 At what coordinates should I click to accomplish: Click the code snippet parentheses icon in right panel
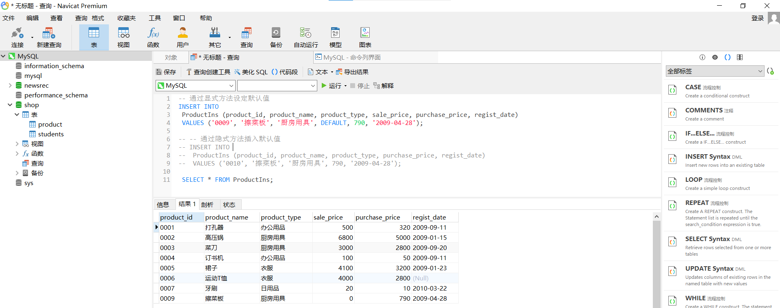tap(728, 57)
